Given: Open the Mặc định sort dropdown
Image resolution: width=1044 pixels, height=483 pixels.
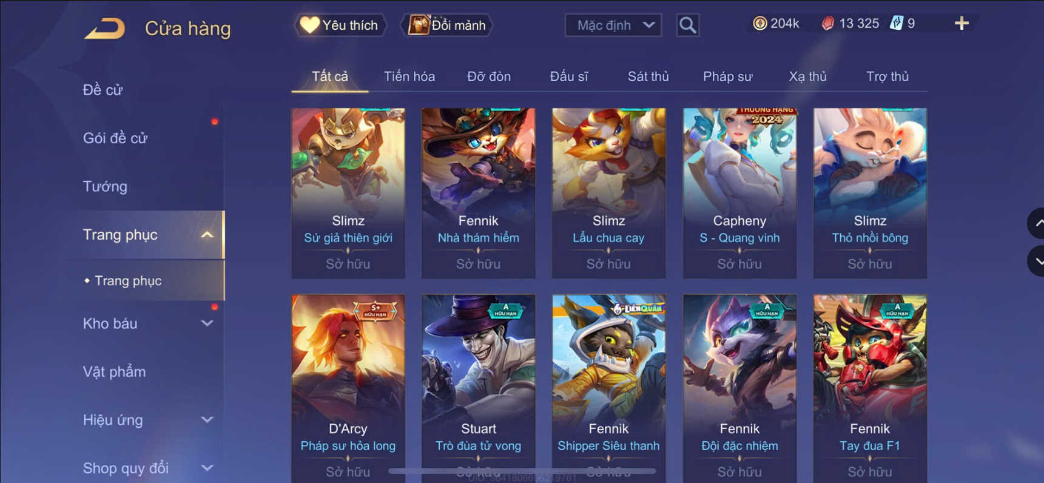Looking at the screenshot, I should pyautogui.click(x=613, y=25).
